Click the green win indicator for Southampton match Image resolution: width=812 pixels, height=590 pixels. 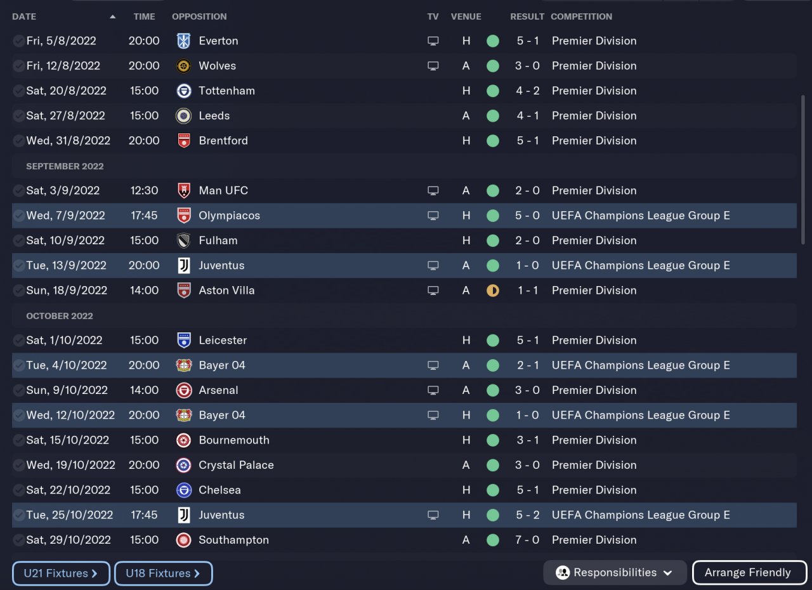pyautogui.click(x=493, y=541)
